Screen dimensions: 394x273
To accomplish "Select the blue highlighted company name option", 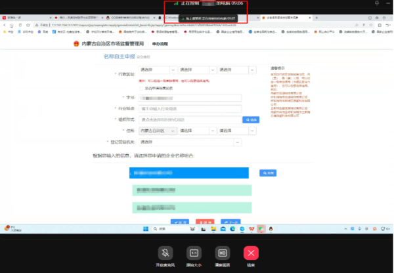I will (x=189, y=173).
